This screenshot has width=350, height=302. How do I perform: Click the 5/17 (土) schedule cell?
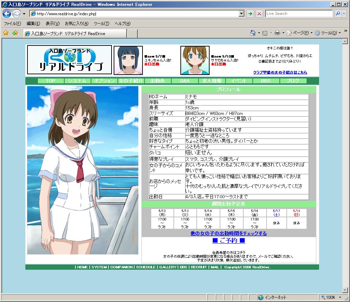276,213
